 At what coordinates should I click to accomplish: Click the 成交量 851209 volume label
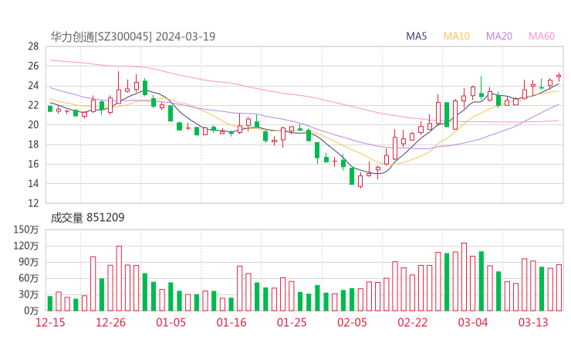[x=87, y=217]
